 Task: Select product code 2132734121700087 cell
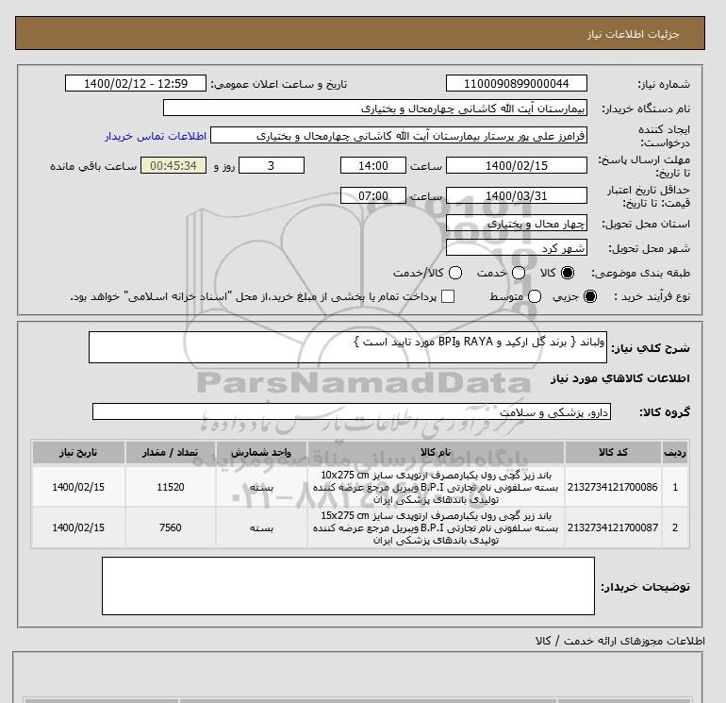point(613,527)
